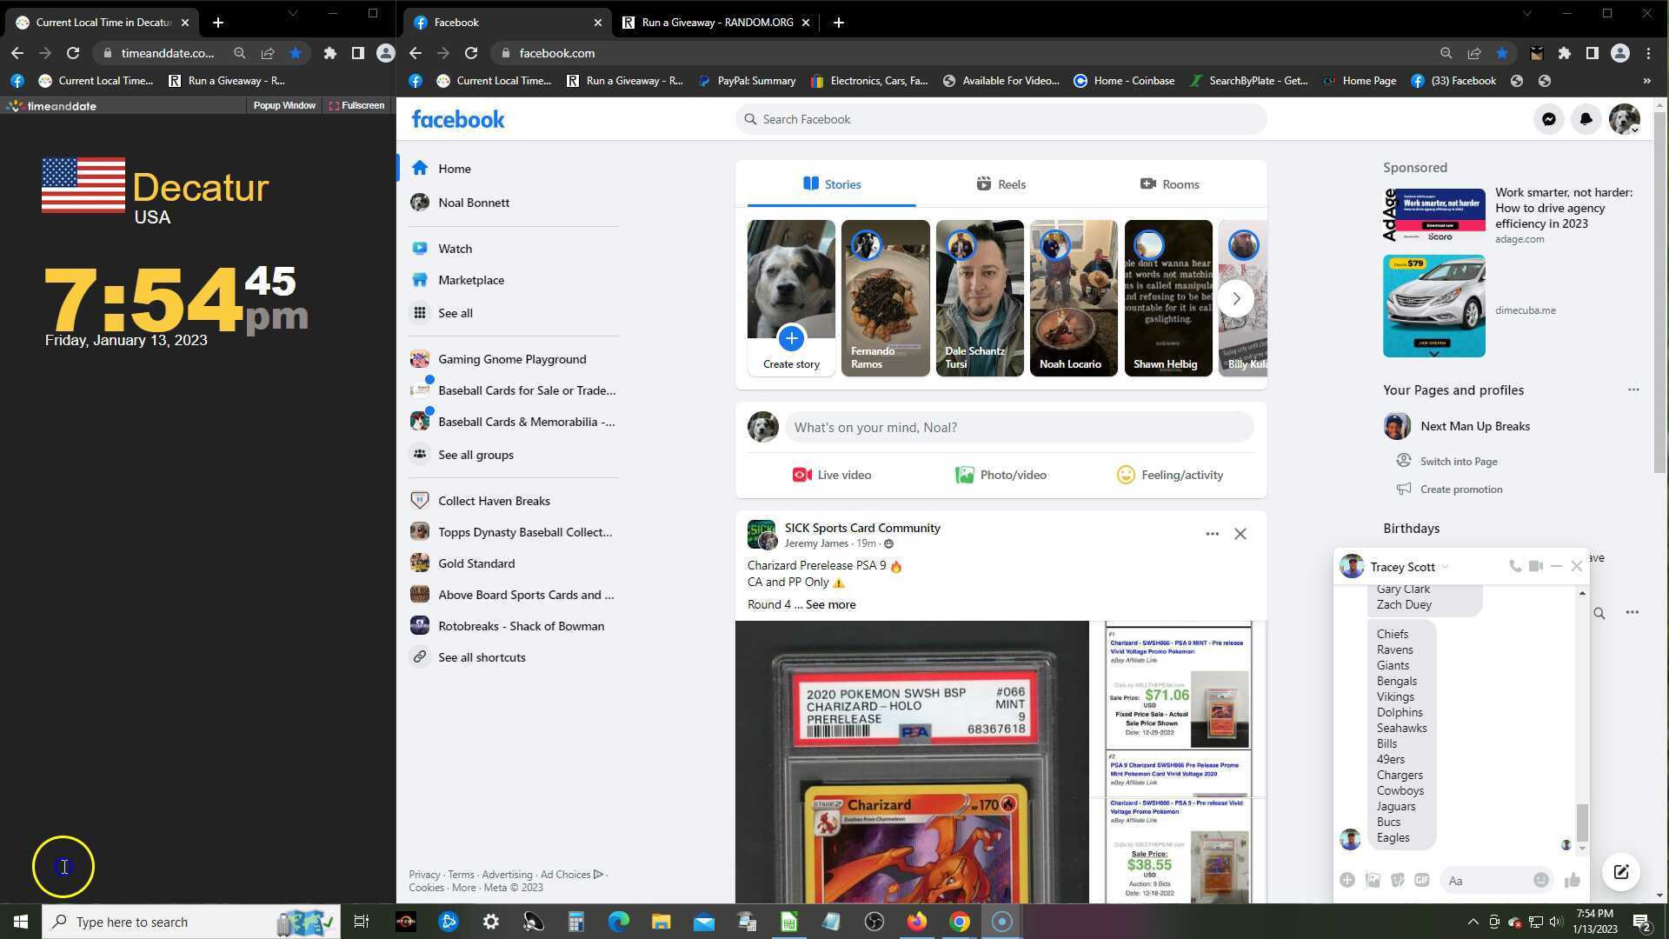Screen dimensions: 1669x939
Task: Click the Create story plus icon
Action: click(791, 338)
